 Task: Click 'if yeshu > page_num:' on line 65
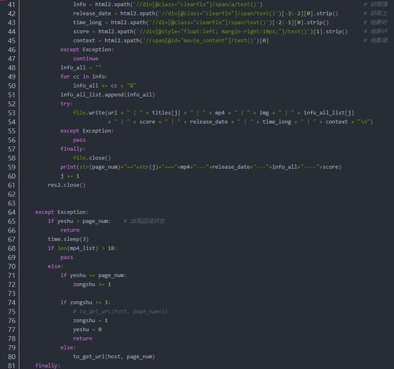coord(79,221)
